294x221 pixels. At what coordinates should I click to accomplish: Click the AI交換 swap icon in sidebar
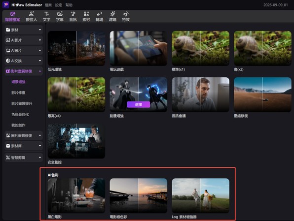[x=8, y=61]
